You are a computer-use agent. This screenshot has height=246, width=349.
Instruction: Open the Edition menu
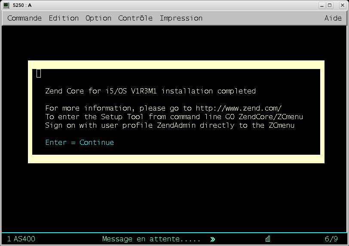pyautogui.click(x=64, y=18)
